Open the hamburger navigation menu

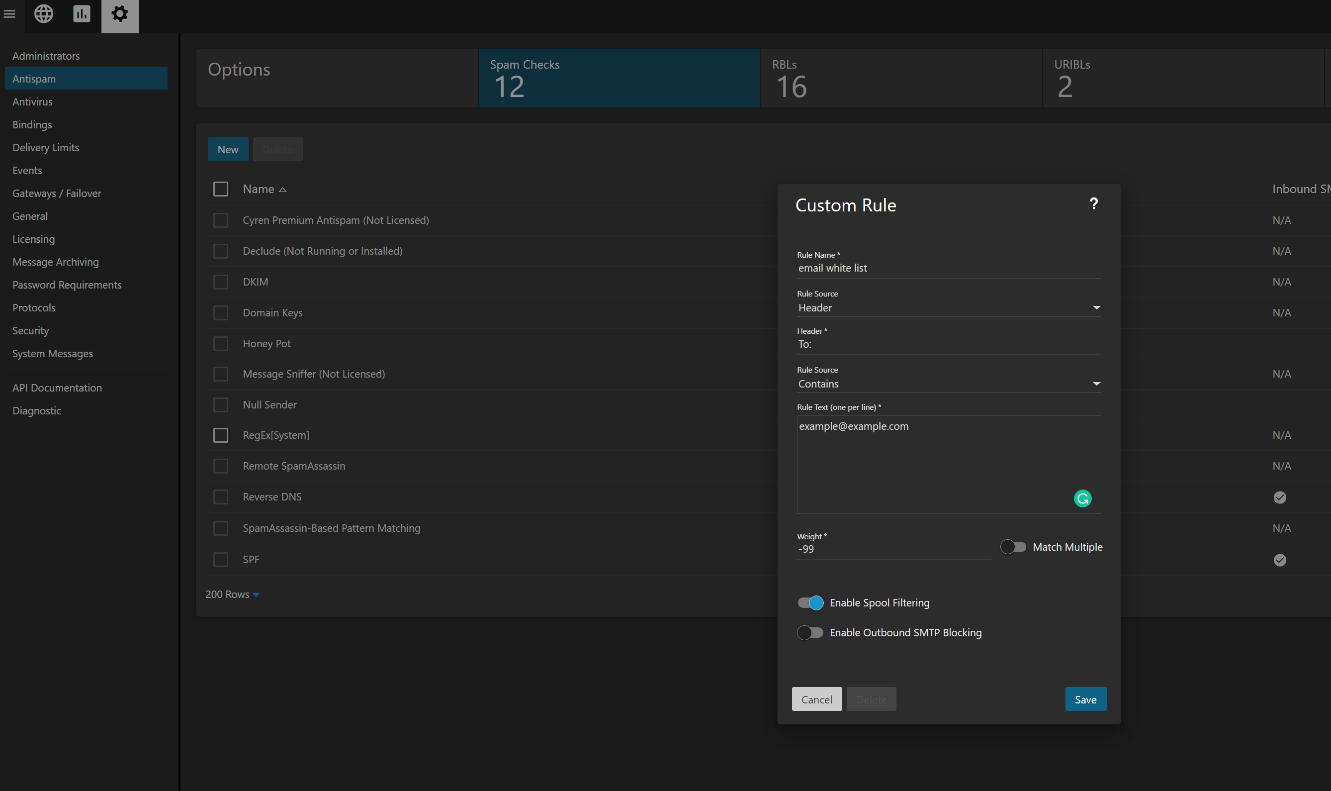pyautogui.click(x=9, y=14)
